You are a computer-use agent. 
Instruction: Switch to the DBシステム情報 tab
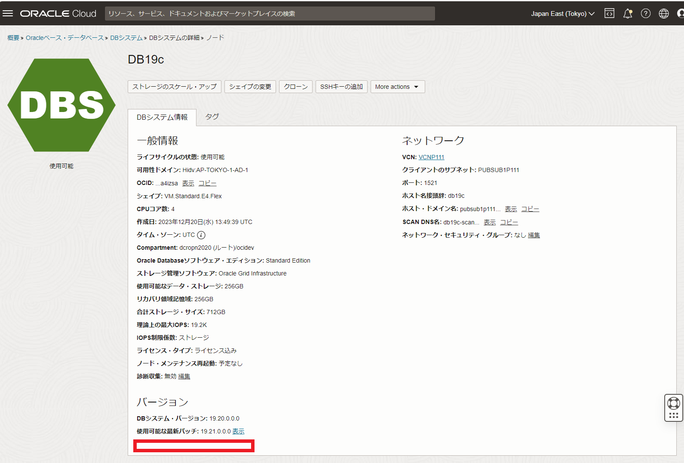(162, 117)
